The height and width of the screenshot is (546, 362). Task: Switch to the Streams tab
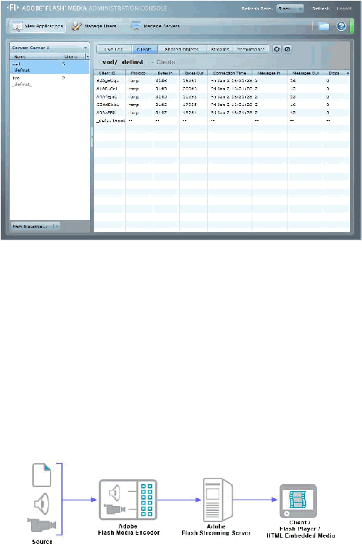[220, 49]
